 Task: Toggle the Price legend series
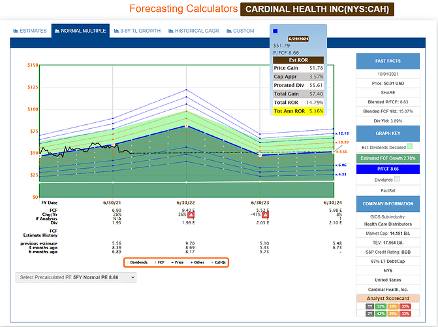[x=178, y=262]
